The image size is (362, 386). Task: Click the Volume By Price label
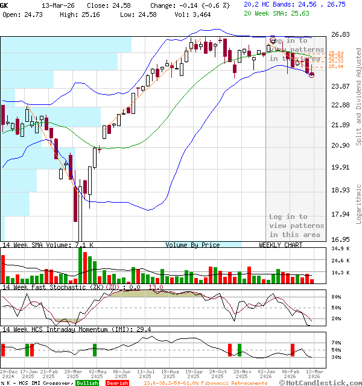coord(192,245)
